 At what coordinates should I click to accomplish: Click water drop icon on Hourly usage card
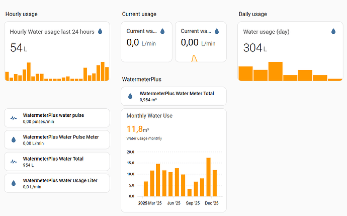pyautogui.click(x=100, y=31)
